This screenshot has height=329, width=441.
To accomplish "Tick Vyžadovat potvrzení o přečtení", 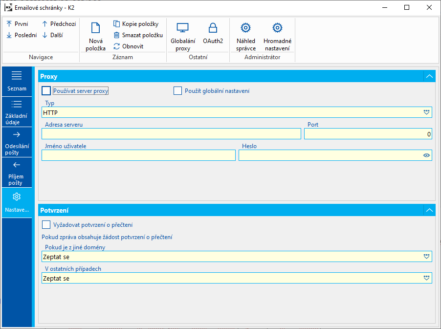I will (x=46, y=225).
